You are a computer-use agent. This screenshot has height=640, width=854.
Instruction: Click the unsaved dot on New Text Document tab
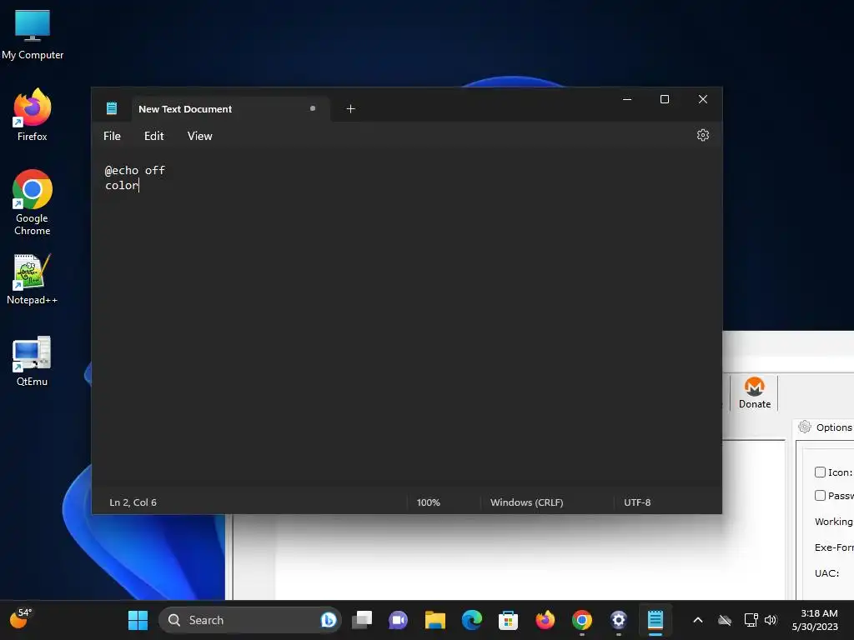point(313,108)
